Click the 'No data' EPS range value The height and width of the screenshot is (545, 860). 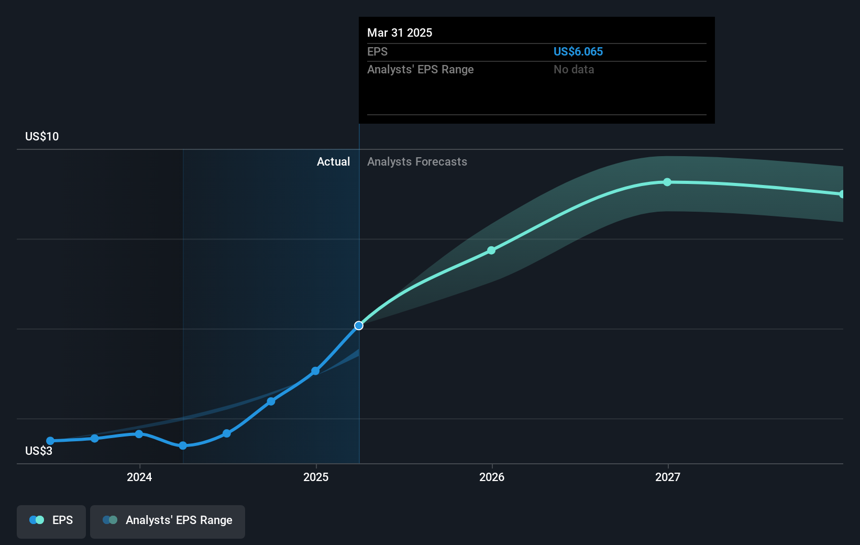[x=574, y=69]
